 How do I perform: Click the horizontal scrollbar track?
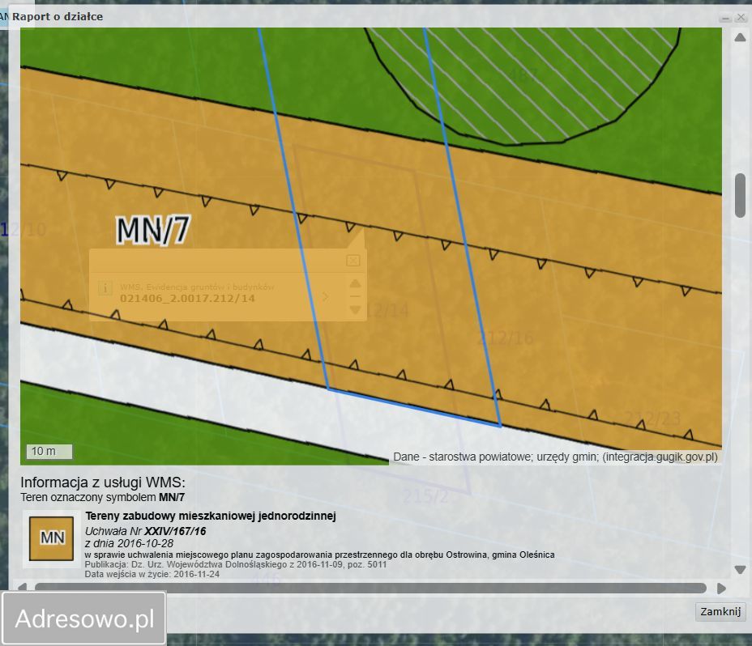370,588
